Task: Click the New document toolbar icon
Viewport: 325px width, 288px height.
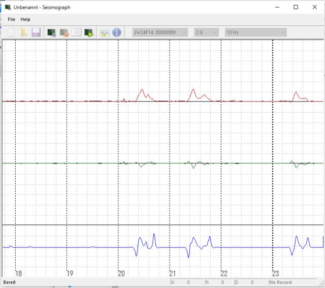Action: pos(11,33)
